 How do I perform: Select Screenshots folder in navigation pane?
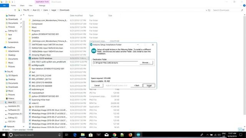click(x=13, y=42)
